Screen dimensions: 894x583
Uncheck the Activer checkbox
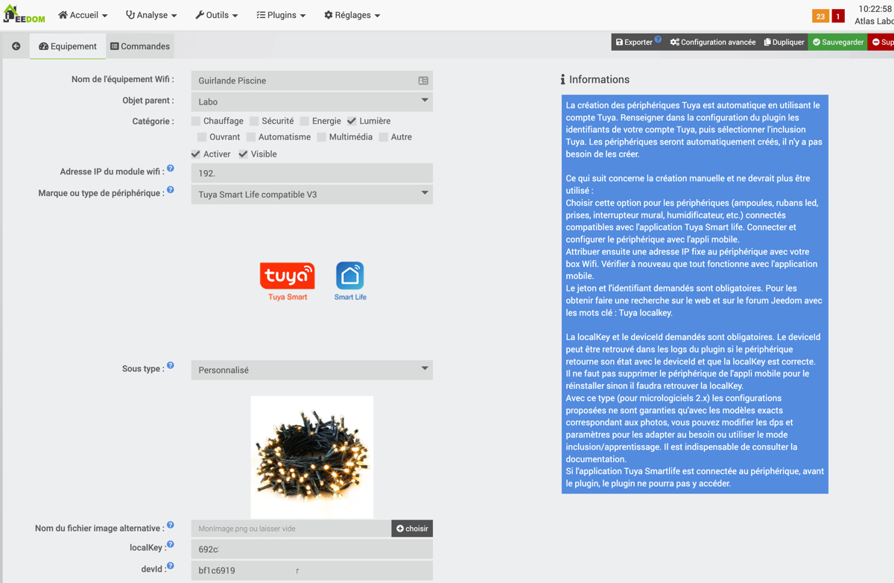[196, 154]
